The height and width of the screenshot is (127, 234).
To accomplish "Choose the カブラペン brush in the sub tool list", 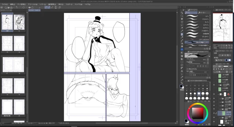I will tap(197, 25).
